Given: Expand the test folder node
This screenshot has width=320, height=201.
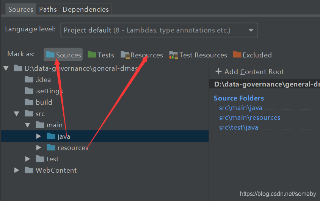Looking at the screenshot, I should (28, 159).
